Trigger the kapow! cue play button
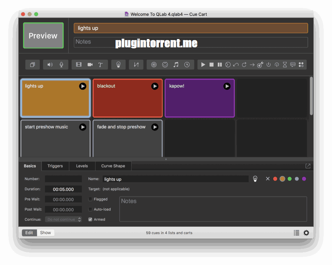This screenshot has height=265, width=332. tap(227, 86)
